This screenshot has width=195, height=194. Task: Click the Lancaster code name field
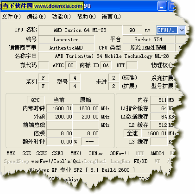click(x=66, y=39)
